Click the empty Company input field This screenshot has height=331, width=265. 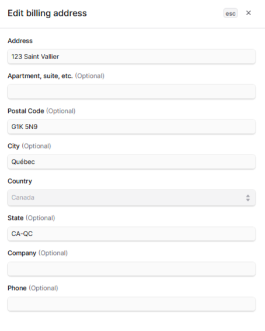point(131,269)
